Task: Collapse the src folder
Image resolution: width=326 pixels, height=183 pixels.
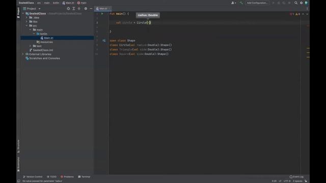Action: pos(26,26)
